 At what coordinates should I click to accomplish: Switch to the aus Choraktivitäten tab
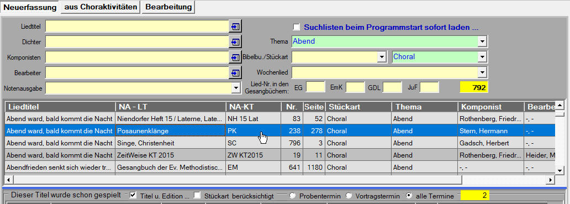click(101, 7)
